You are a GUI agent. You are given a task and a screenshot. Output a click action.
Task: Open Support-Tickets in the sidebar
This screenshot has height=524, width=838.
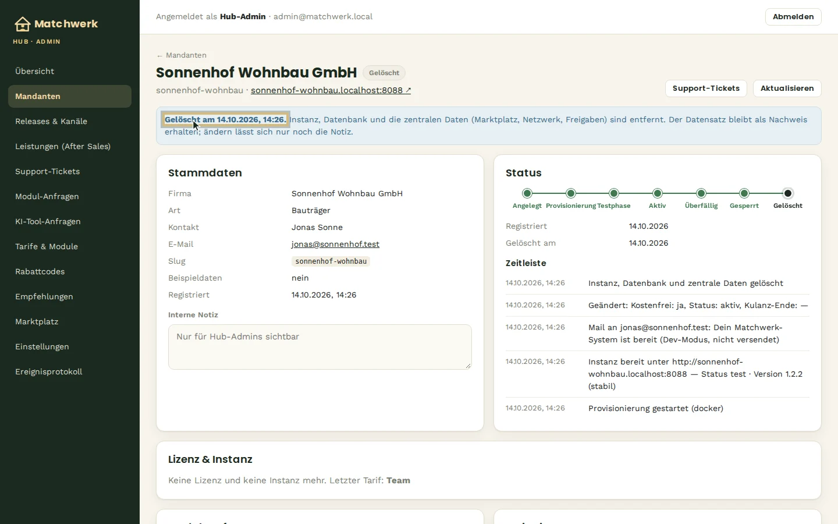[x=70, y=171]
